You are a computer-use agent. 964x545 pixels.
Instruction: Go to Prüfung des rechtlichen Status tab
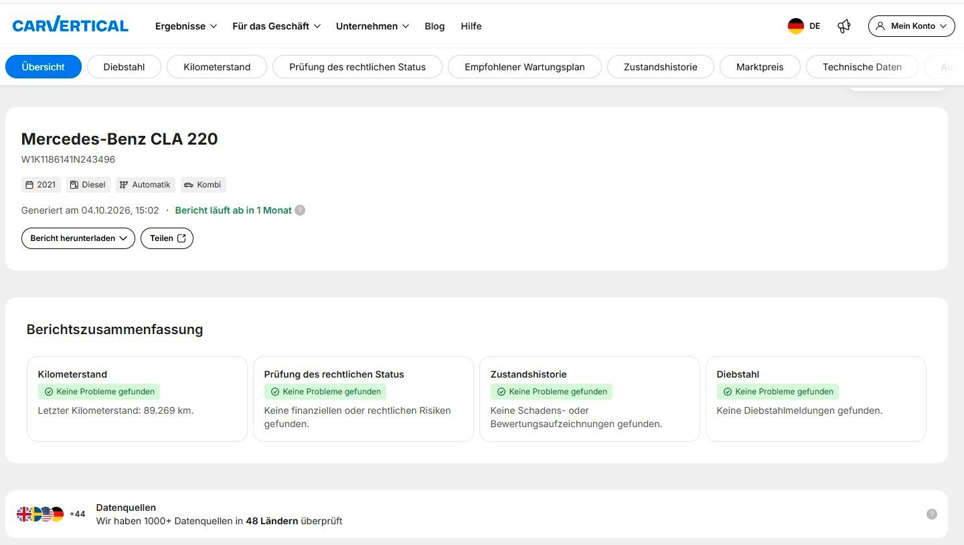tap(357, 67)
